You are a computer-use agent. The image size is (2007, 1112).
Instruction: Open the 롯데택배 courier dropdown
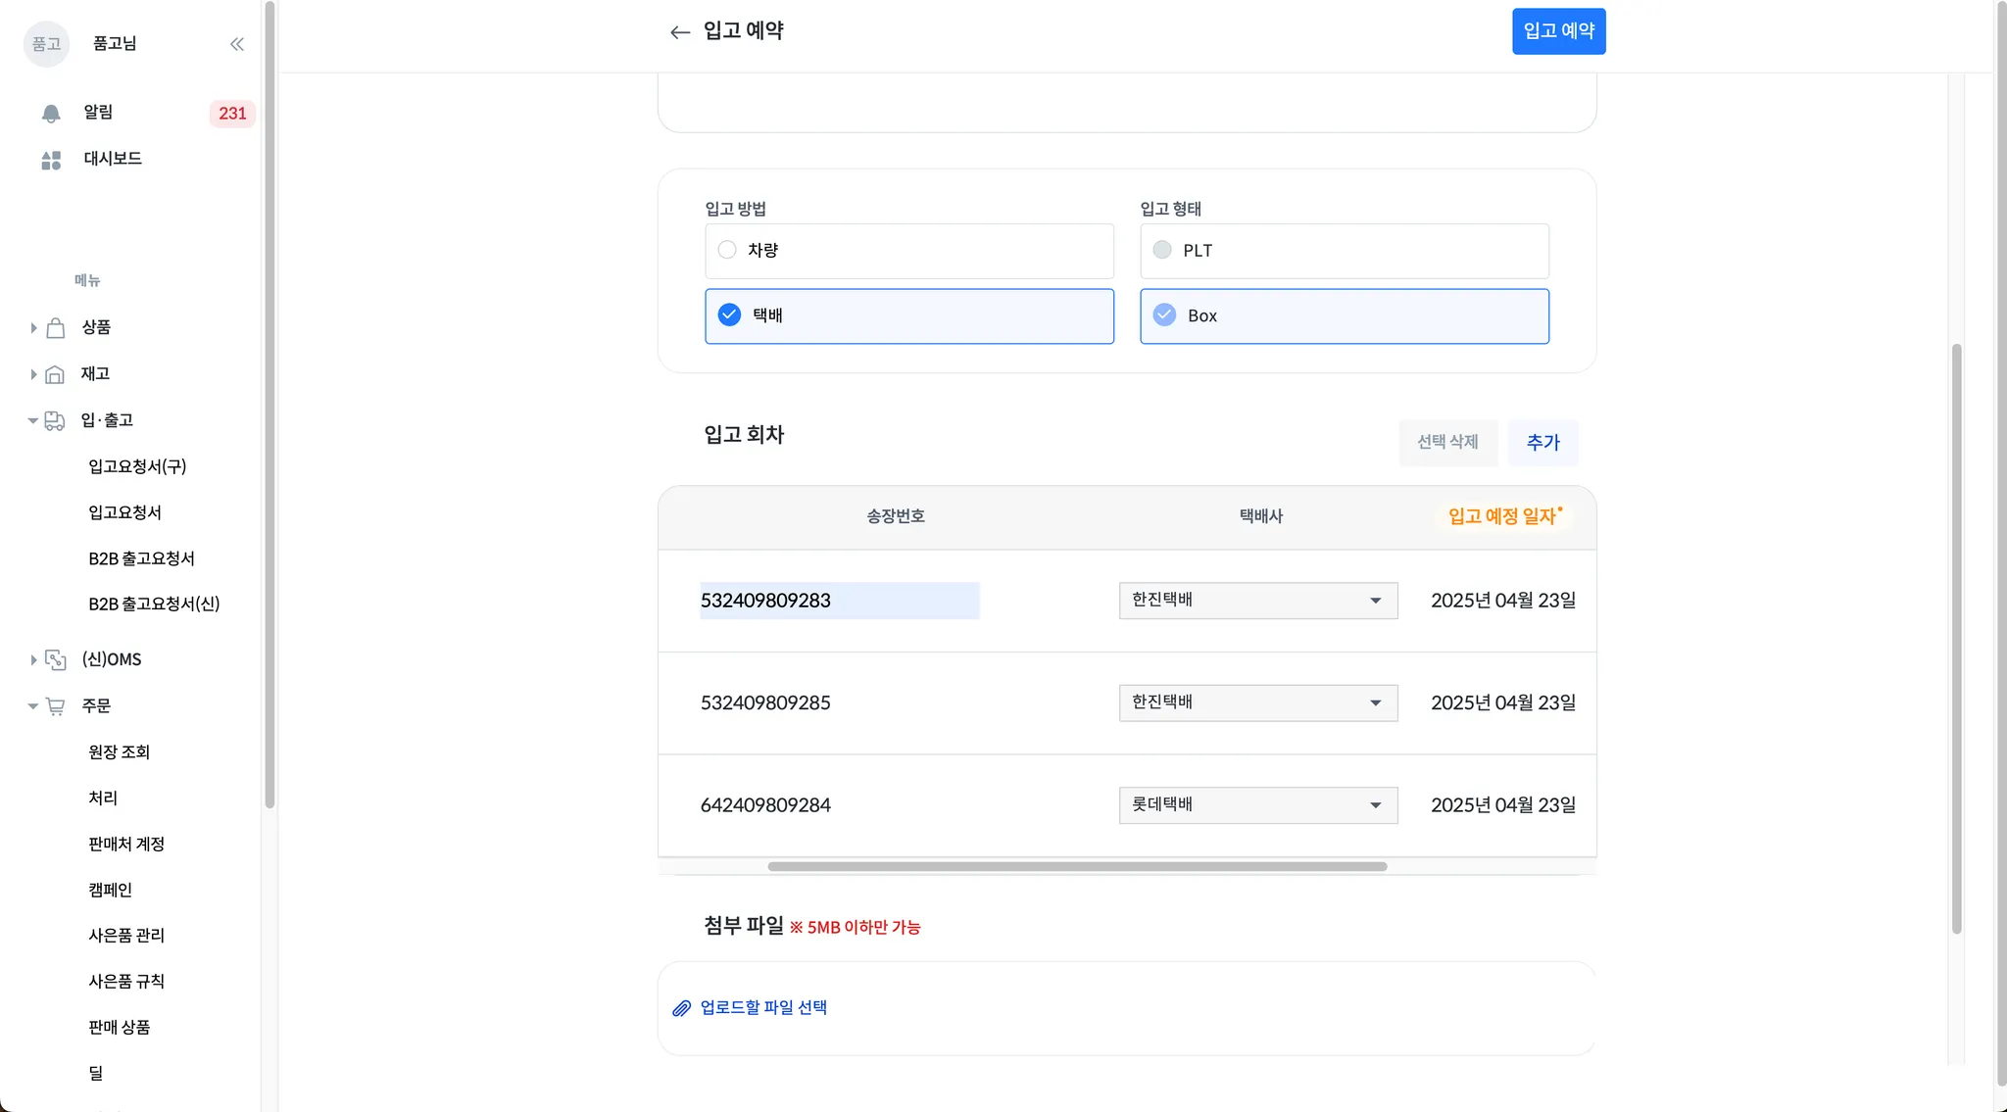(x=1257, y=805)
